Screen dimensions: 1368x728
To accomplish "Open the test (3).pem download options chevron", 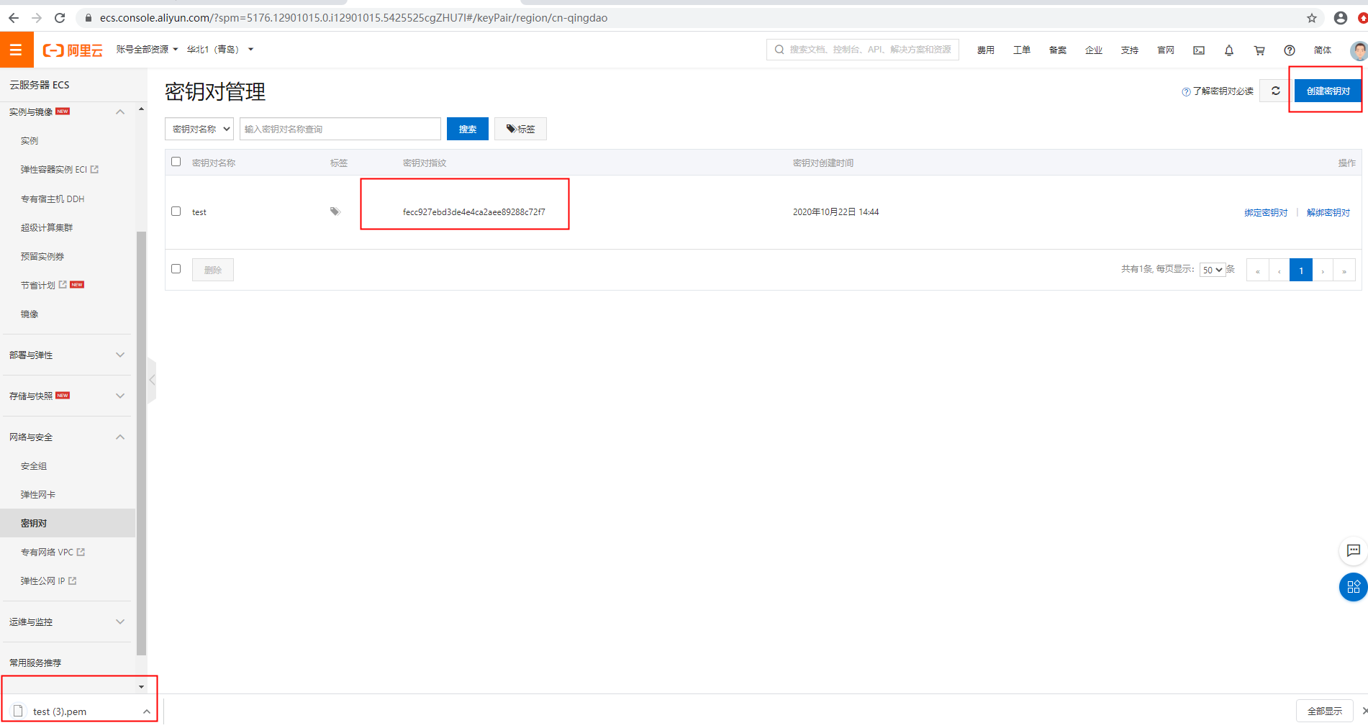I will (x=146, y=711).
